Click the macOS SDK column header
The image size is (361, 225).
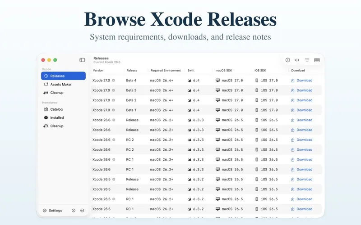224,71
